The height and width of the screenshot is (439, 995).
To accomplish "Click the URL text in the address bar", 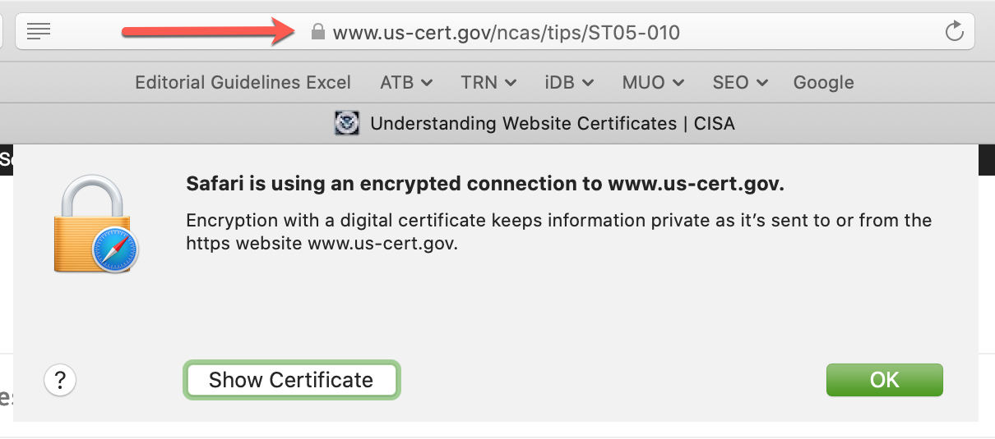I will [507, 33].
